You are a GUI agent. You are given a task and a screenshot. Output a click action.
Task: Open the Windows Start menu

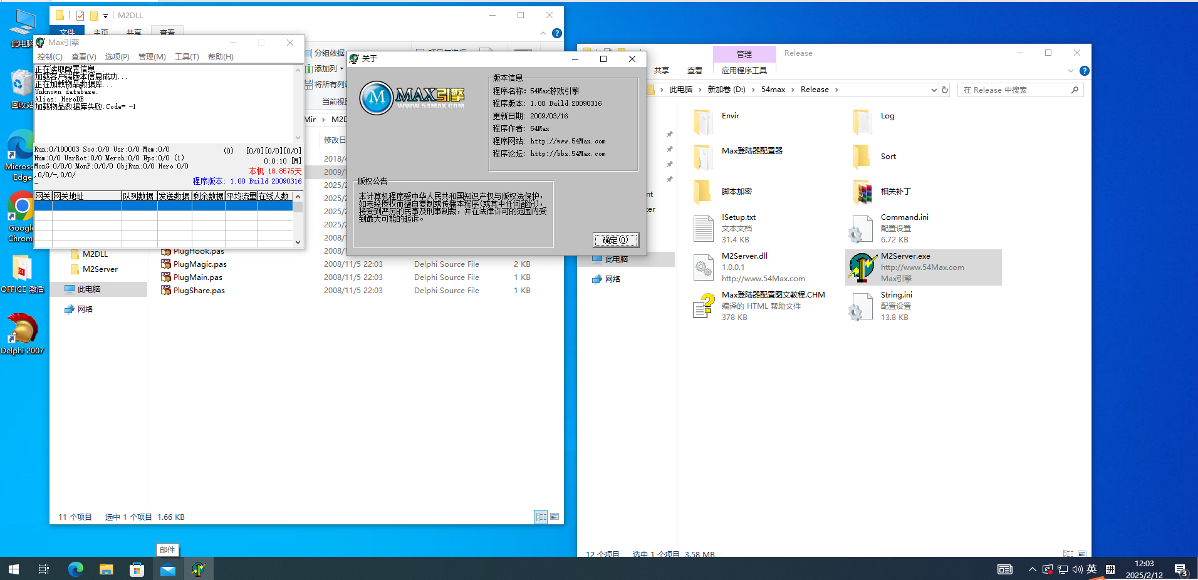pyautogui.click(x=14, y=569)
